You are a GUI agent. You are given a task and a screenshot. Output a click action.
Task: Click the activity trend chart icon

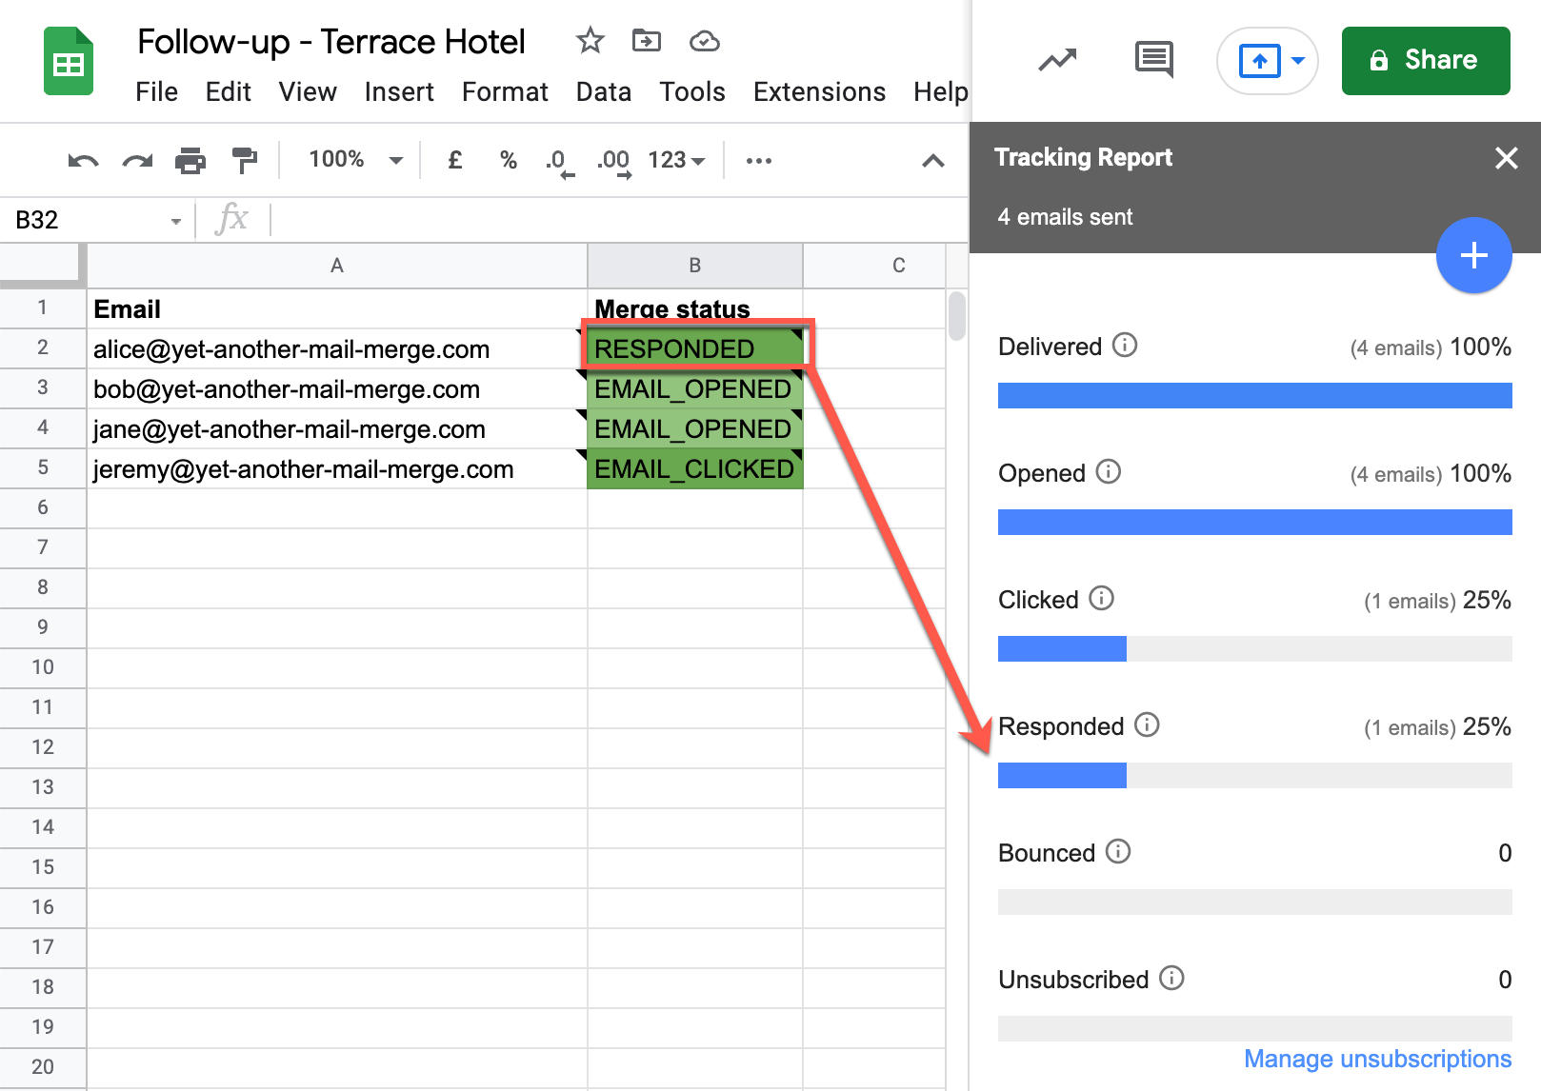coord(1057,60)
